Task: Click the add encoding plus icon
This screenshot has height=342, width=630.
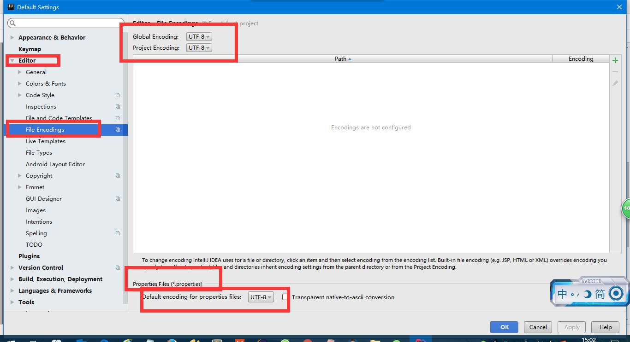Action: tap(615, 60)
